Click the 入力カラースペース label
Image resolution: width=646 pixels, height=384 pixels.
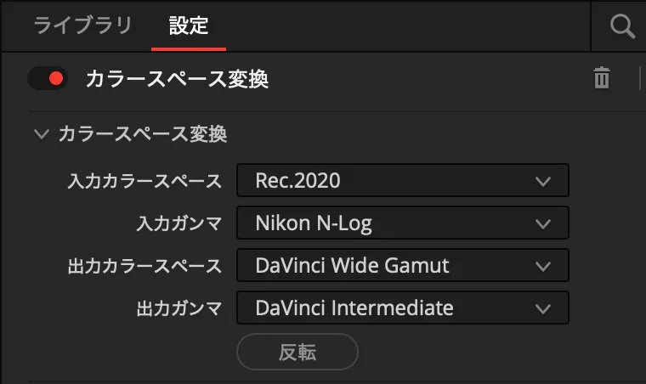point(144,180)
